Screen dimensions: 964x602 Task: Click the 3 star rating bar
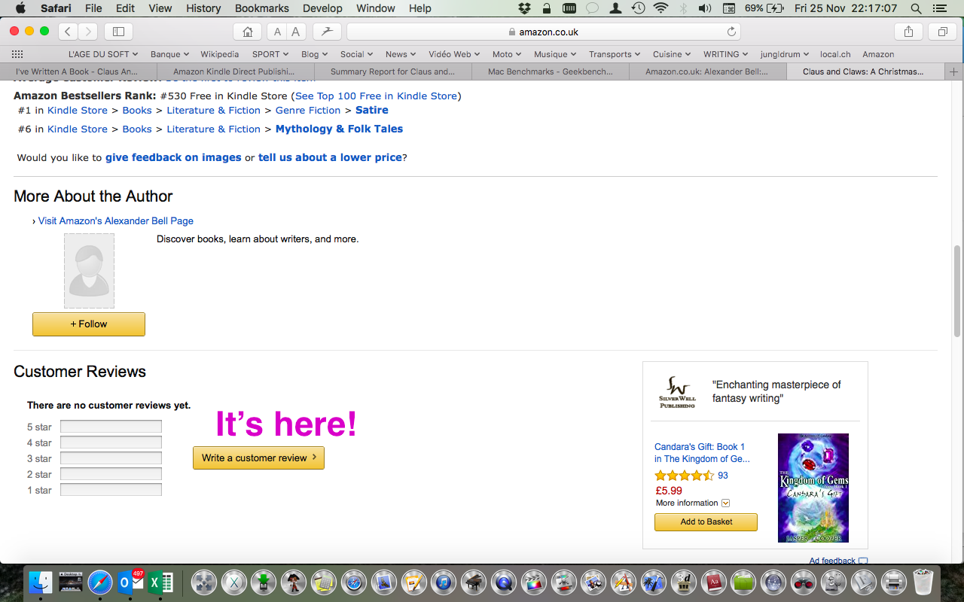(x=111, y=458)
